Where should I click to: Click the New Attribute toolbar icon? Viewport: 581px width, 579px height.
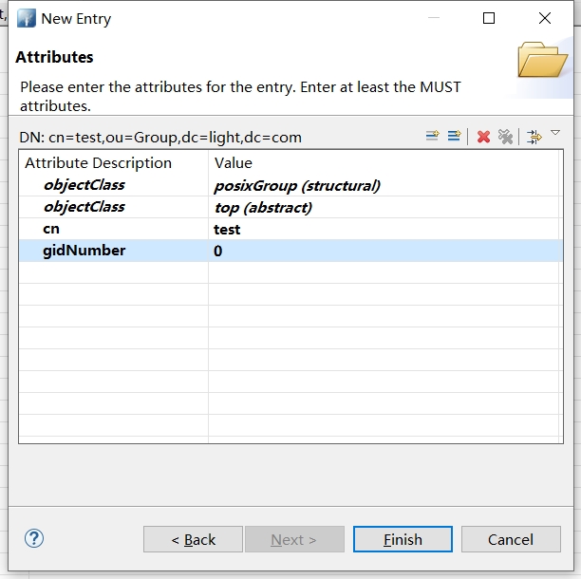(x=432, y=137)
